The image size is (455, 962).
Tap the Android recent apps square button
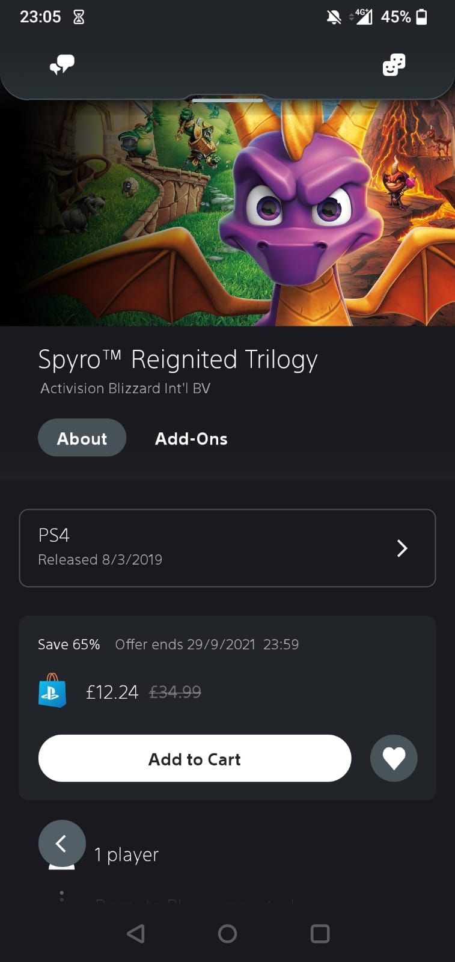[319, 934]
